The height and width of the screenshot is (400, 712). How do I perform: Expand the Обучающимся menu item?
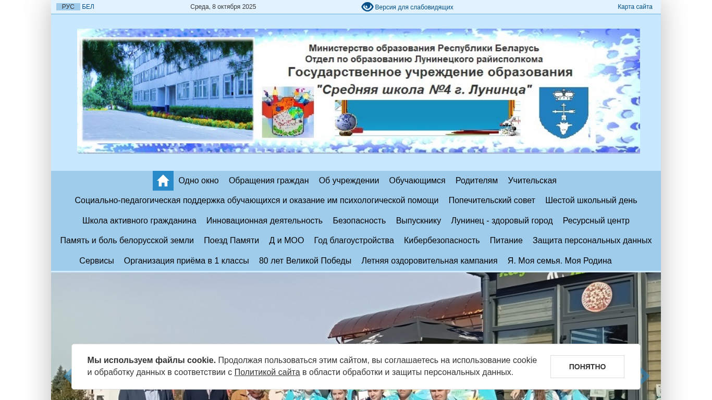(x=417, y=181)
